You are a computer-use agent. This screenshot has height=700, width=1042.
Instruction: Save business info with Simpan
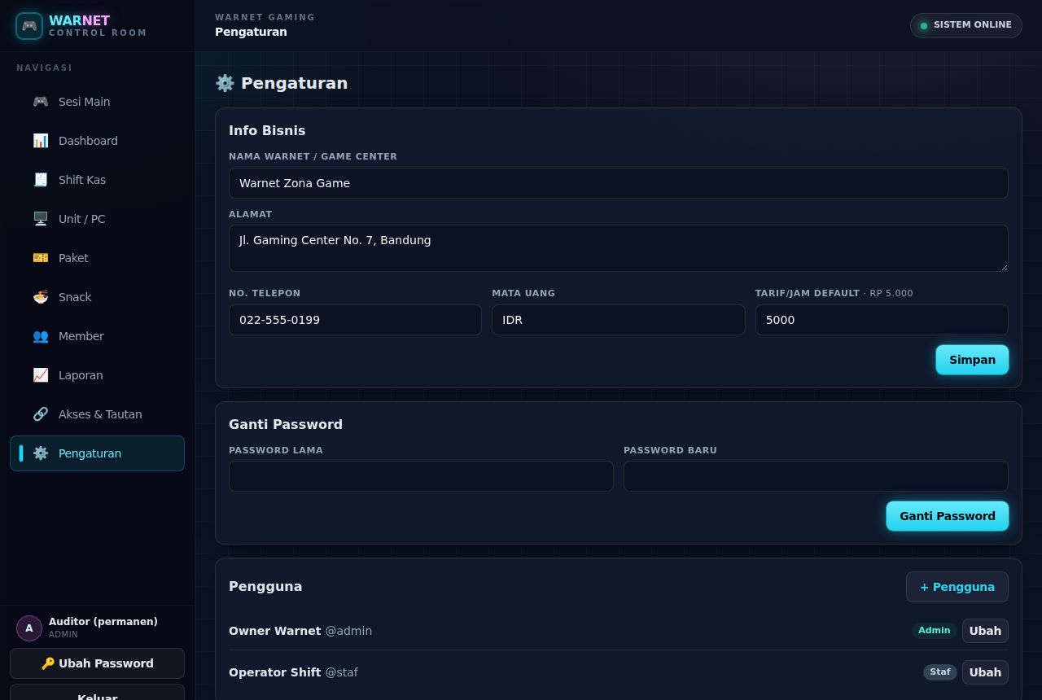(972, 360)
